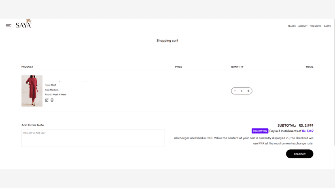Open SEARCH in the header
The height and width of the screenshot is (188, 335).
292,26
